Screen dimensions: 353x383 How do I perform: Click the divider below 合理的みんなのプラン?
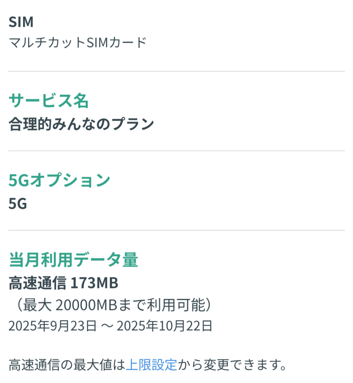[x=176, y=151]
